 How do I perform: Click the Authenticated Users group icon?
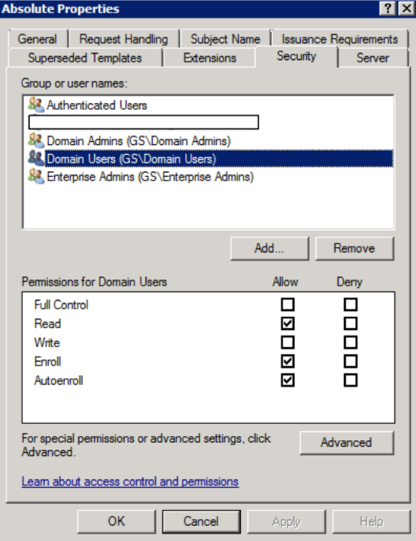35,105
